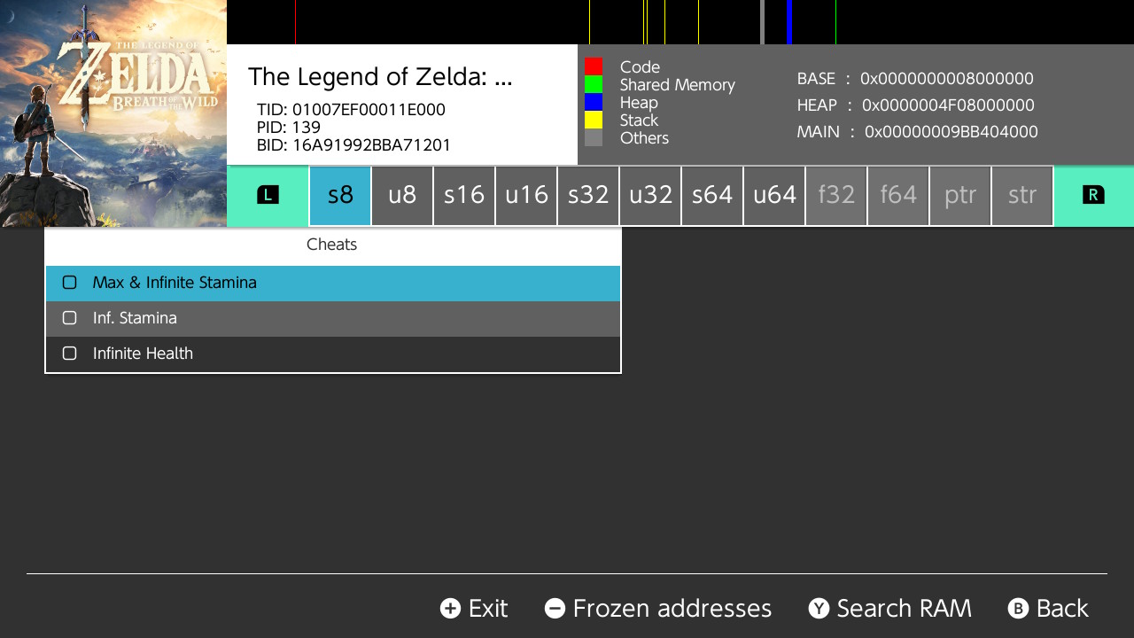Image resolution: width=1134 pixels, height=638 pixels.
Task: Switch to the u8 data type tab
Action: [402, 196]
